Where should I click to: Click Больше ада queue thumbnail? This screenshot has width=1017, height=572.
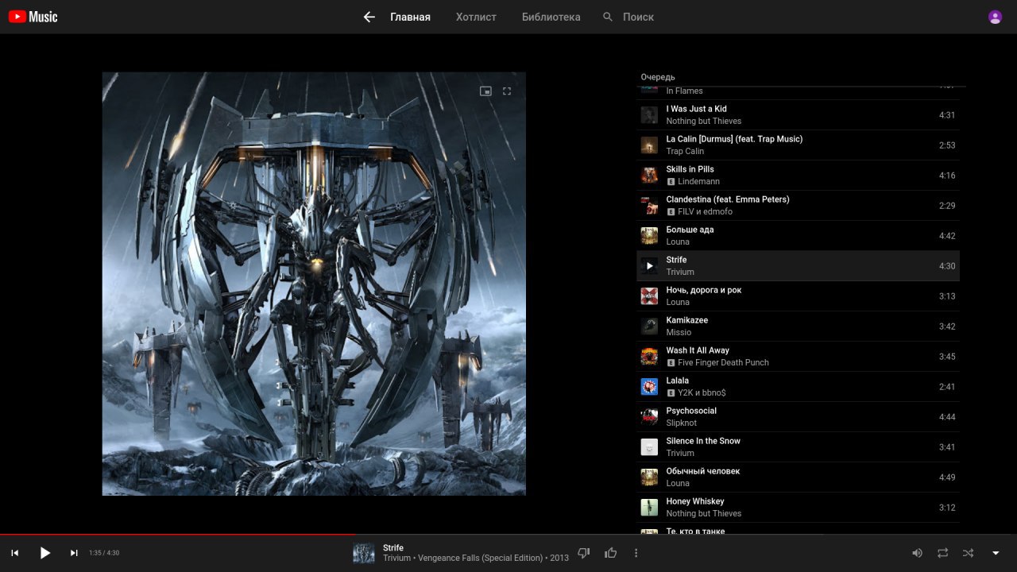pyautogui.click(x=649, y=236)
